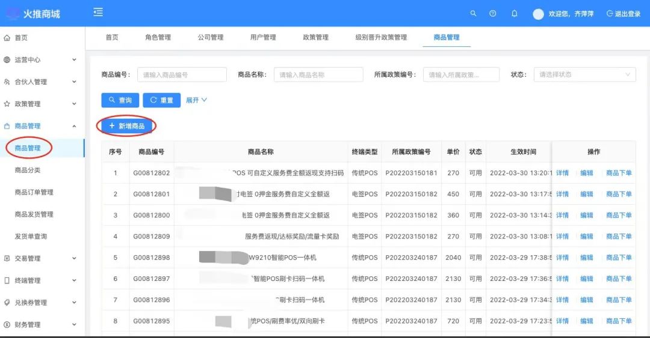This screenshot has height=338, width=650.
Task: Click the 查询 search button
Action: pos(120,100)
